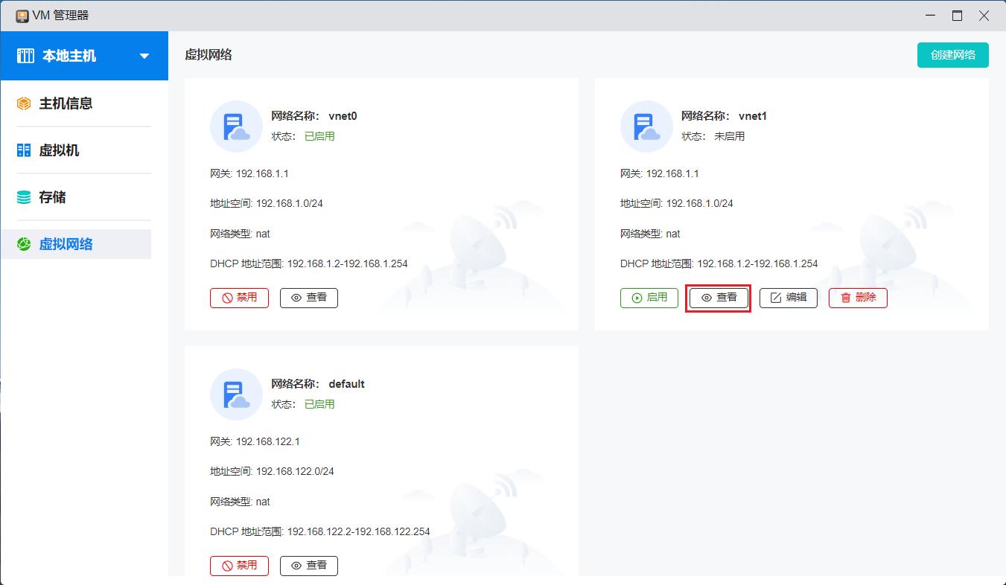
Task: Edit the vnet1 network with 编辑
Action: [x=789, y=298]
